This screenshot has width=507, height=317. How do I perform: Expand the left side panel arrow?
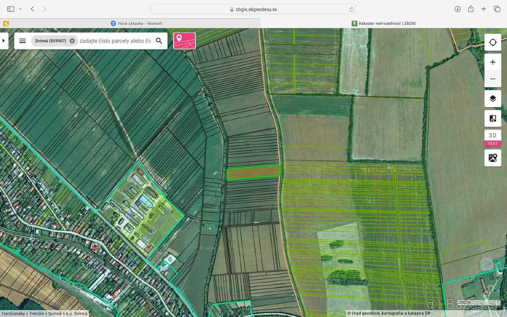pyautogui.click(x=4, y=41)
